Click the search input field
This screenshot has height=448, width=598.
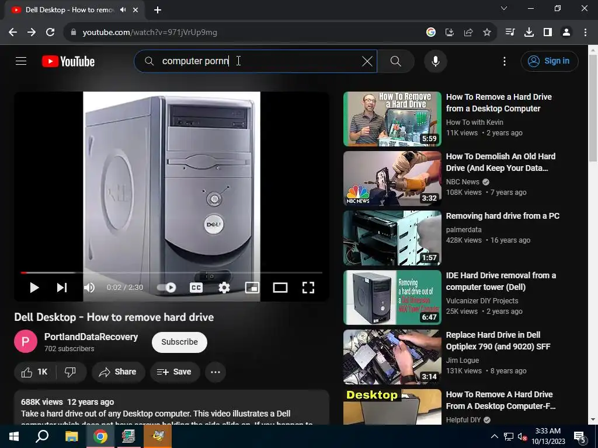tap(256, 61)
